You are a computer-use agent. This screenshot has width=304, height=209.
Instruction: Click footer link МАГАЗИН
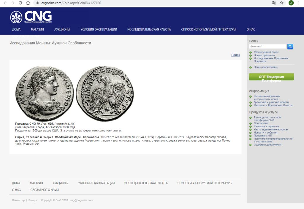36,183
